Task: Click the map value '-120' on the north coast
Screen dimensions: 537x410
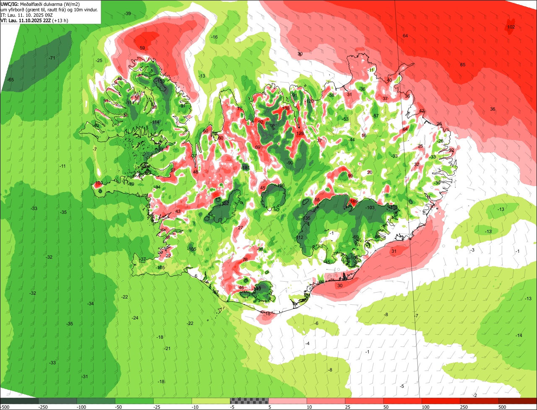Action: (310, 101)
